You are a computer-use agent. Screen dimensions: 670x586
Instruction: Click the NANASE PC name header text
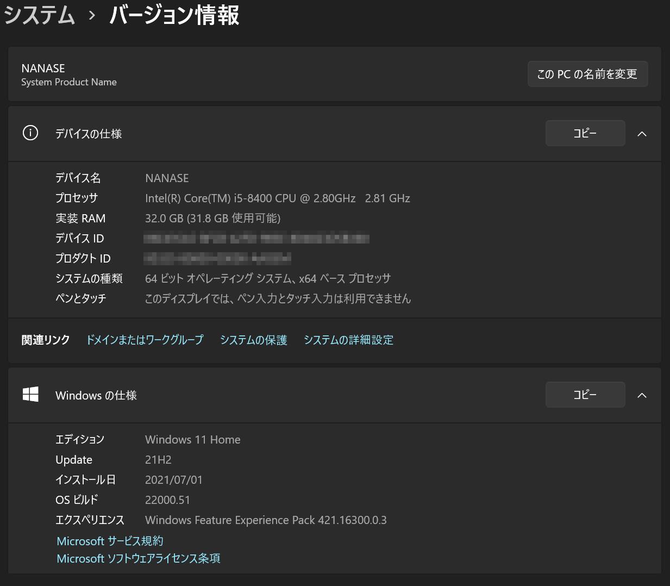click(x=43, y=68)
